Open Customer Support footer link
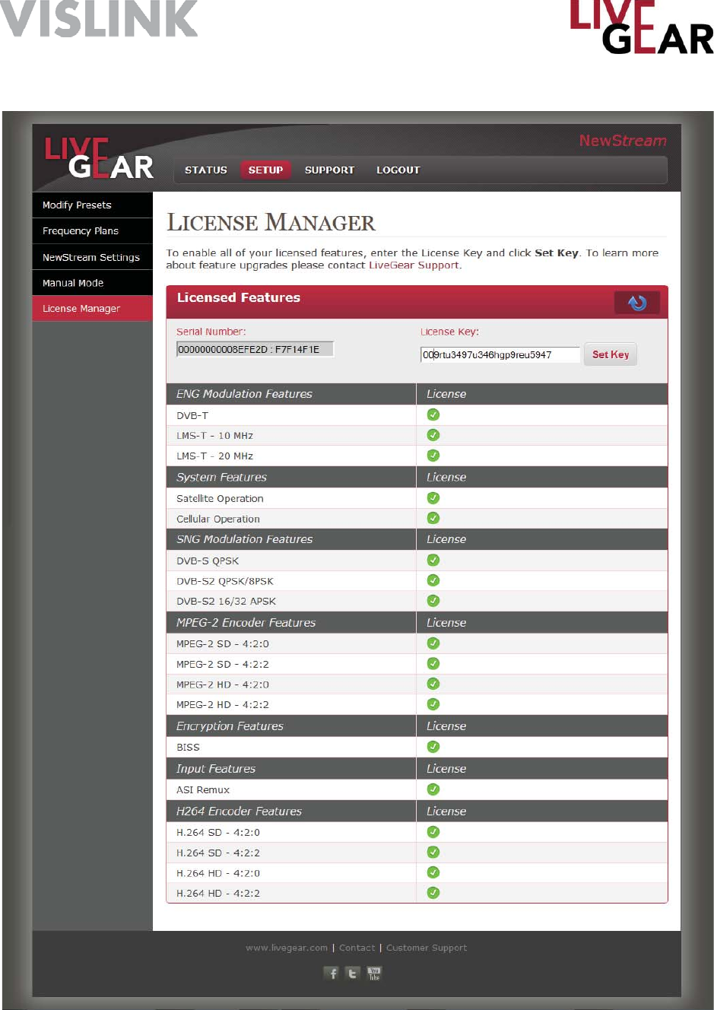The image size is (714, 1010). pyautogui.click(x=427, y=948)
